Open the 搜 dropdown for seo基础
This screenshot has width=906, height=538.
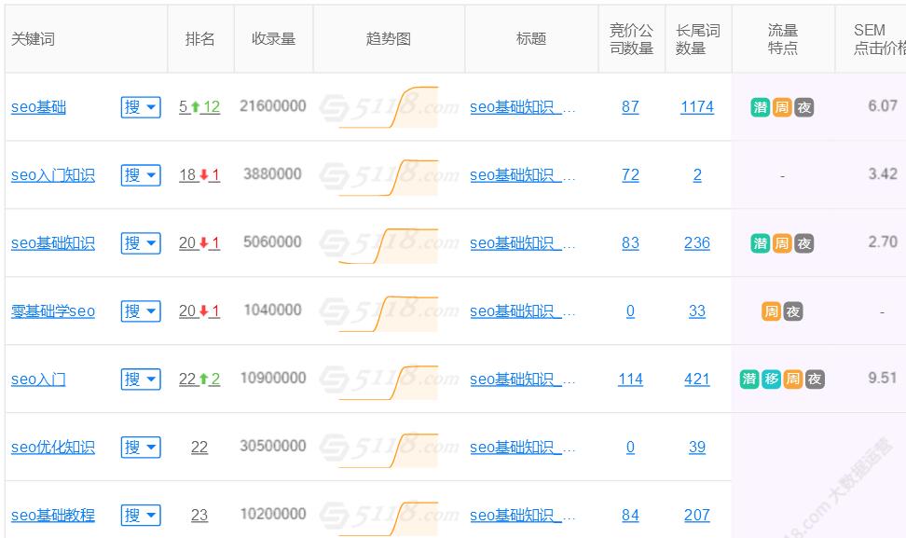141,107
